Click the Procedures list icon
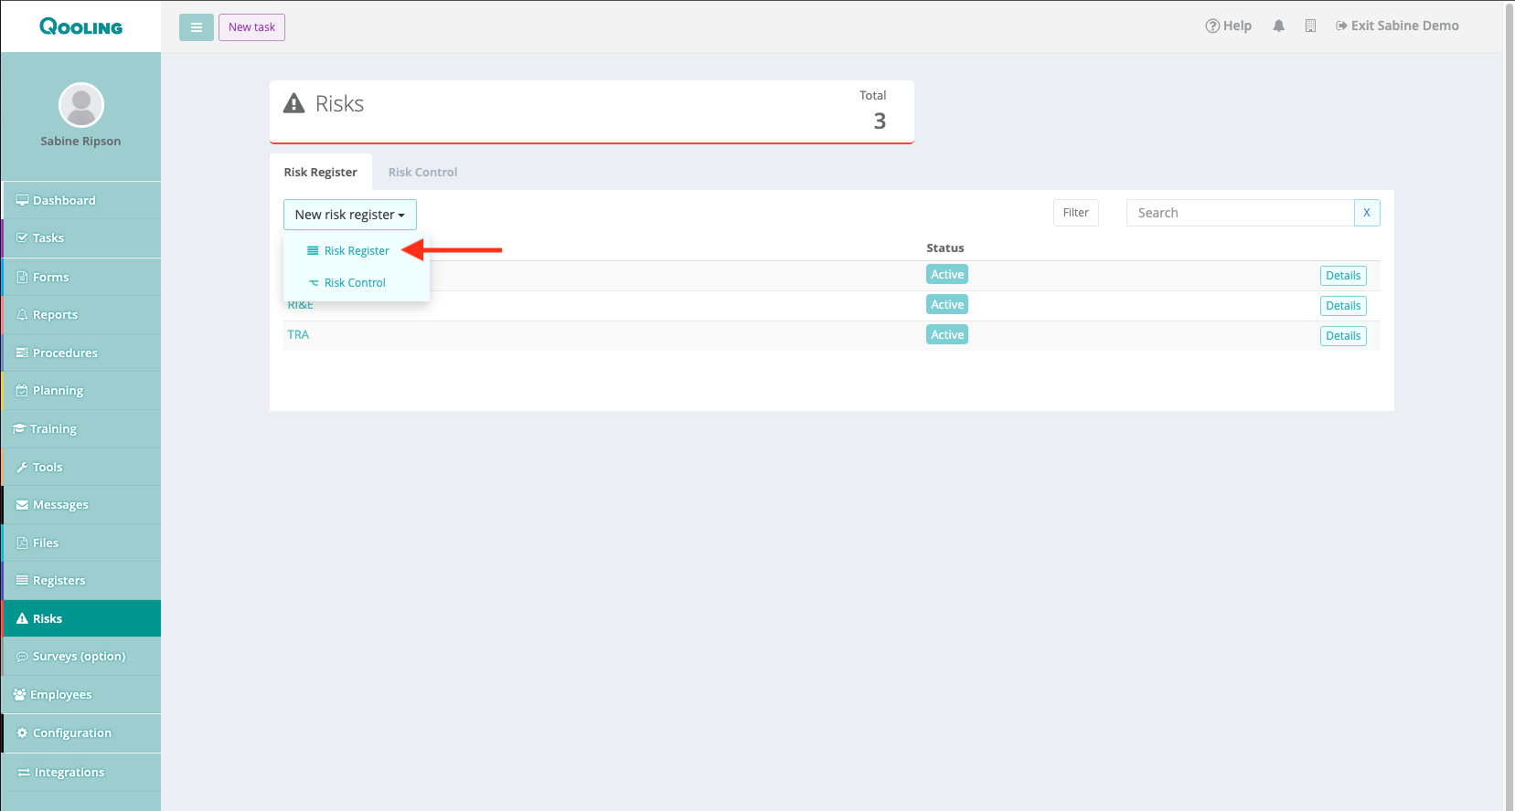Image resolution: width=1515 pixels, height=811 pixels. 22,353
